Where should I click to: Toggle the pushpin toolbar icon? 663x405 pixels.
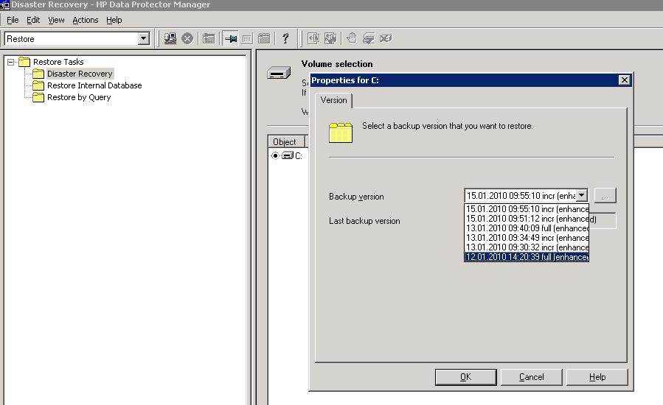click(x=231, y=39)
